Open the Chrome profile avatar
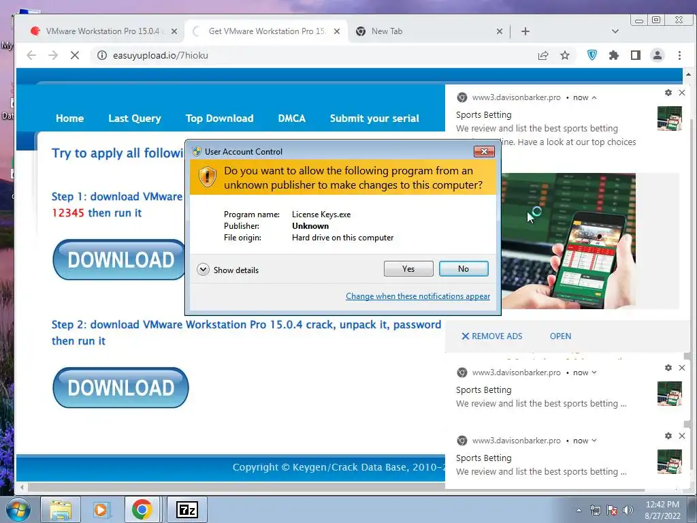Image resolution: width=697 pixels, height=523 pixels. point(657,55)
